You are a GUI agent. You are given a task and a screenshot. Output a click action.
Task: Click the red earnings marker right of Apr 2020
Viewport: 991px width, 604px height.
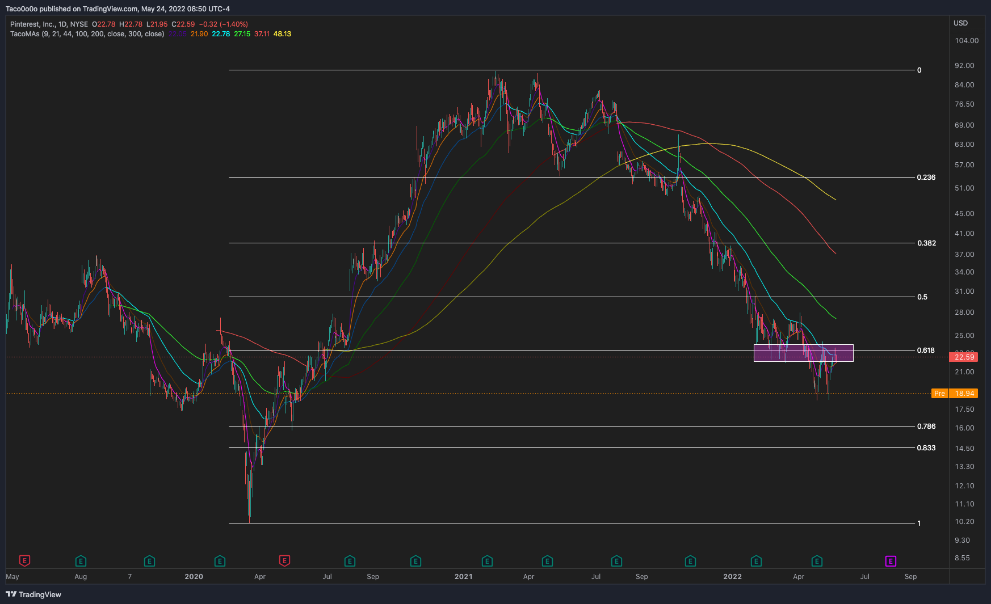point(285,561)
